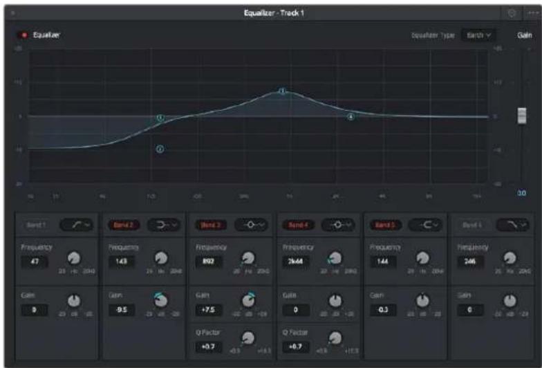Open Band 5 high-shelf filter type dropdown
Viewport: 542px width, 368px height.
(425, 226)
